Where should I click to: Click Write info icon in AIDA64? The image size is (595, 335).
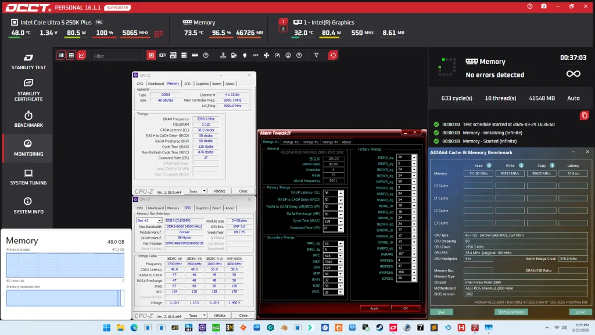[521, 165]
